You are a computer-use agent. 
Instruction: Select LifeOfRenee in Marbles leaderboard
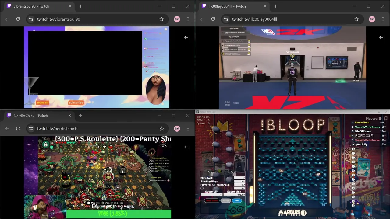pos(363,131)
